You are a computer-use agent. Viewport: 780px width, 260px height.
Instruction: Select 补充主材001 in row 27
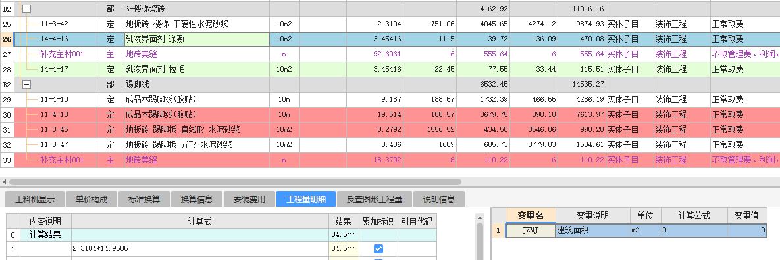[x=62, y=54]
